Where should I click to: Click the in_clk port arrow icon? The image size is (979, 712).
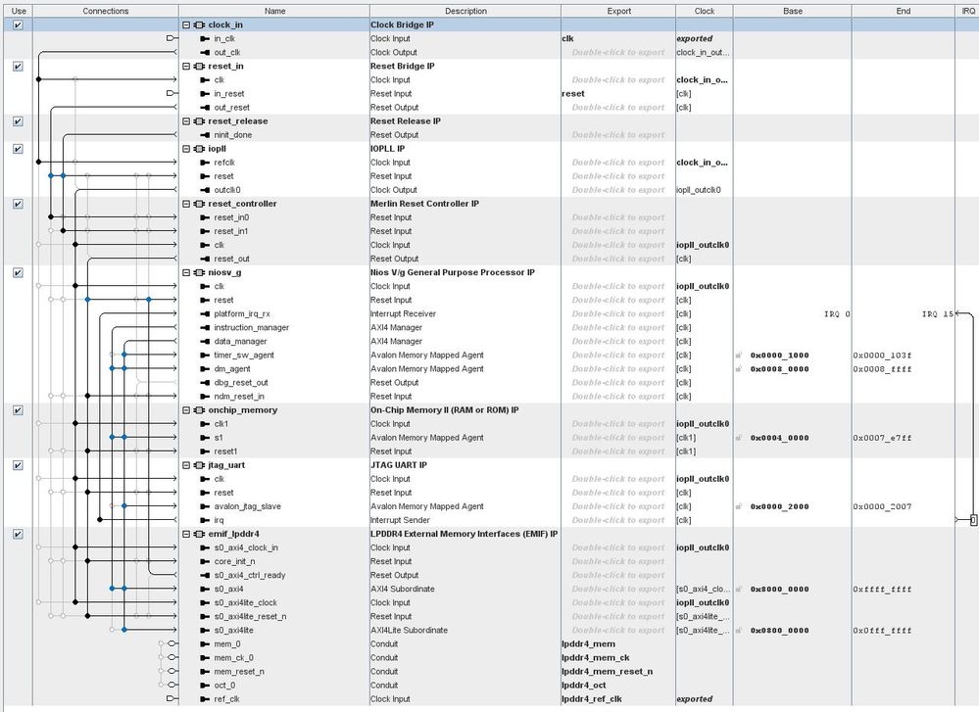(205, 39)
